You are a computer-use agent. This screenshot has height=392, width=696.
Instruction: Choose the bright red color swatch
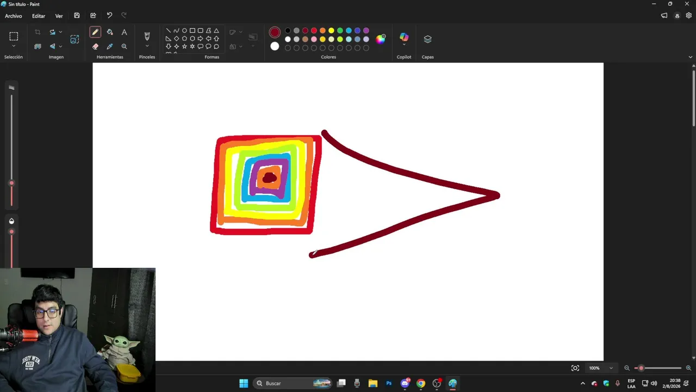pos(314,30)
